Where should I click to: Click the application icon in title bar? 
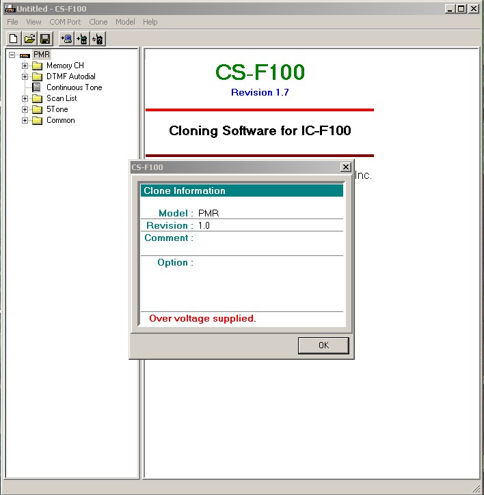10,8
